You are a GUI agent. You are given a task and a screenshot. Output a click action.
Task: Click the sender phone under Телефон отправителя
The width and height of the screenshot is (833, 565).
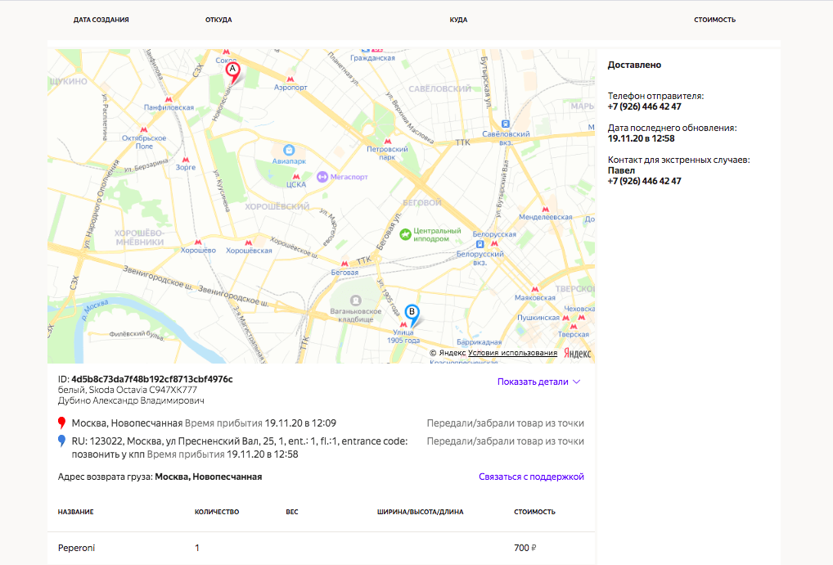tap(645, 106)
